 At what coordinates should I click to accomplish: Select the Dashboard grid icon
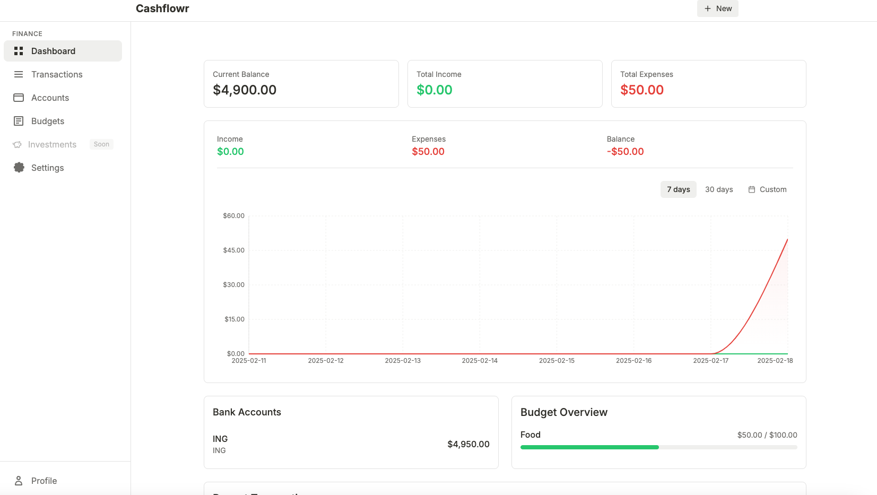click(x=18, y=51)
